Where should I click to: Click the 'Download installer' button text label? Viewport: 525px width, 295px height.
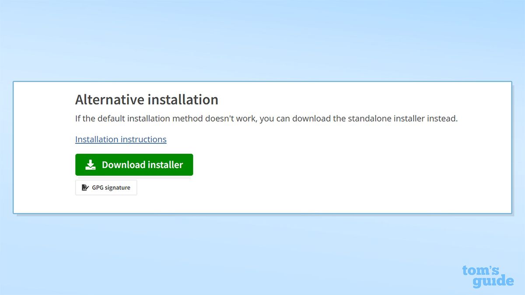tap(142, 165)
